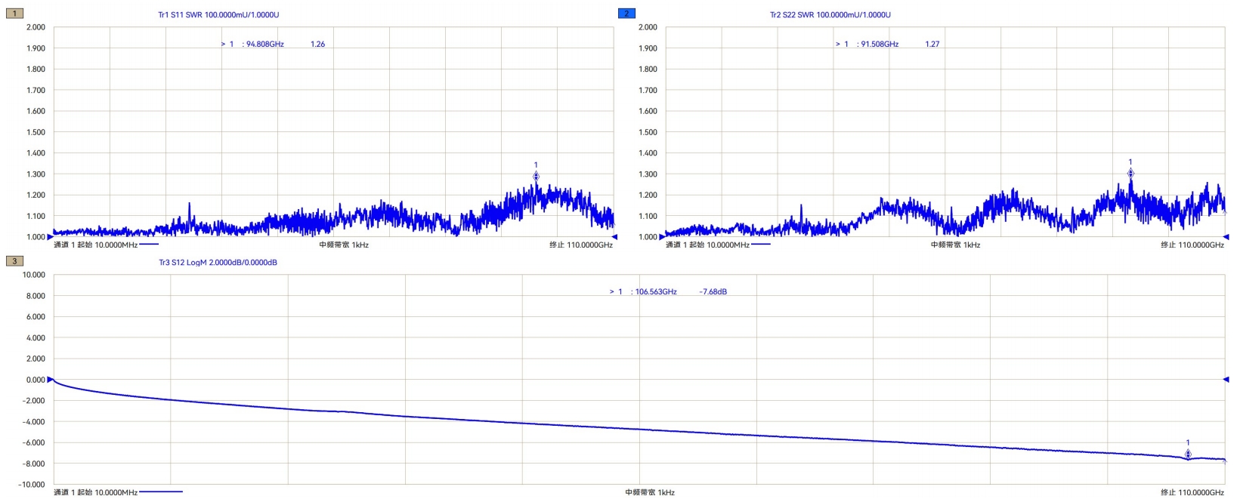The width and height of the screenshot is (1237, 499).
Task: Click the blue trace legend line under the S22 plot
Action: click(761, 245)
